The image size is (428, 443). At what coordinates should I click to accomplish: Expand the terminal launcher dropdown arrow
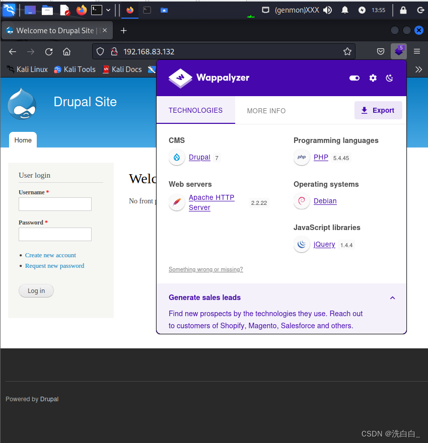108,11
